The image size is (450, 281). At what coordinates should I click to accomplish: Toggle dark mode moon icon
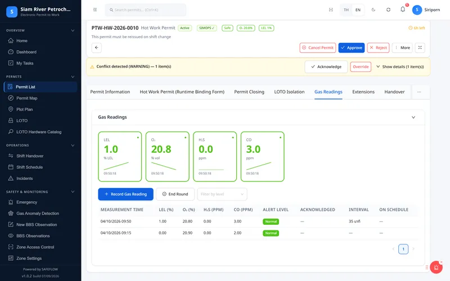[x=373, y=10]
